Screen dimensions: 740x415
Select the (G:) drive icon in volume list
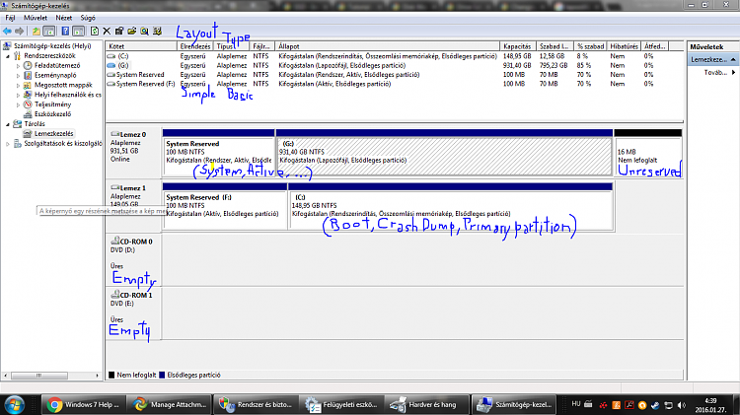[111, 65]
